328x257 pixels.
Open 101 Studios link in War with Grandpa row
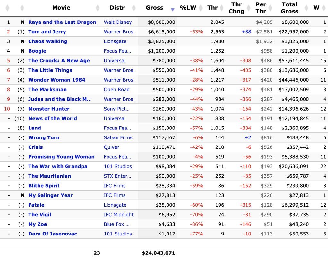coord(118,167)
